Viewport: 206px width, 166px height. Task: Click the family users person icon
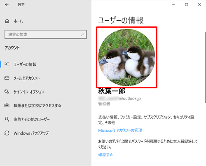tap(7, 119)
